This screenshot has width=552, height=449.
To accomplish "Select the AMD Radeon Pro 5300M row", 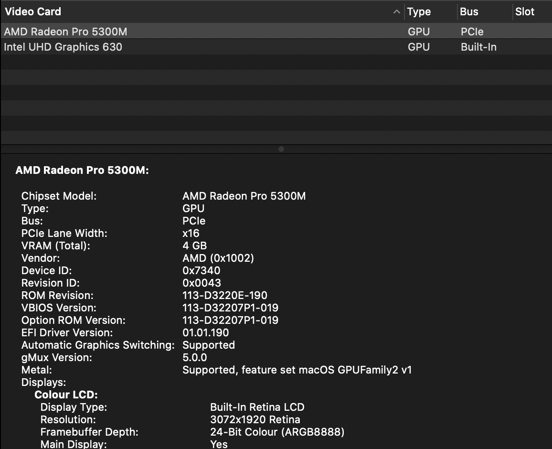I will pos(276,32).
